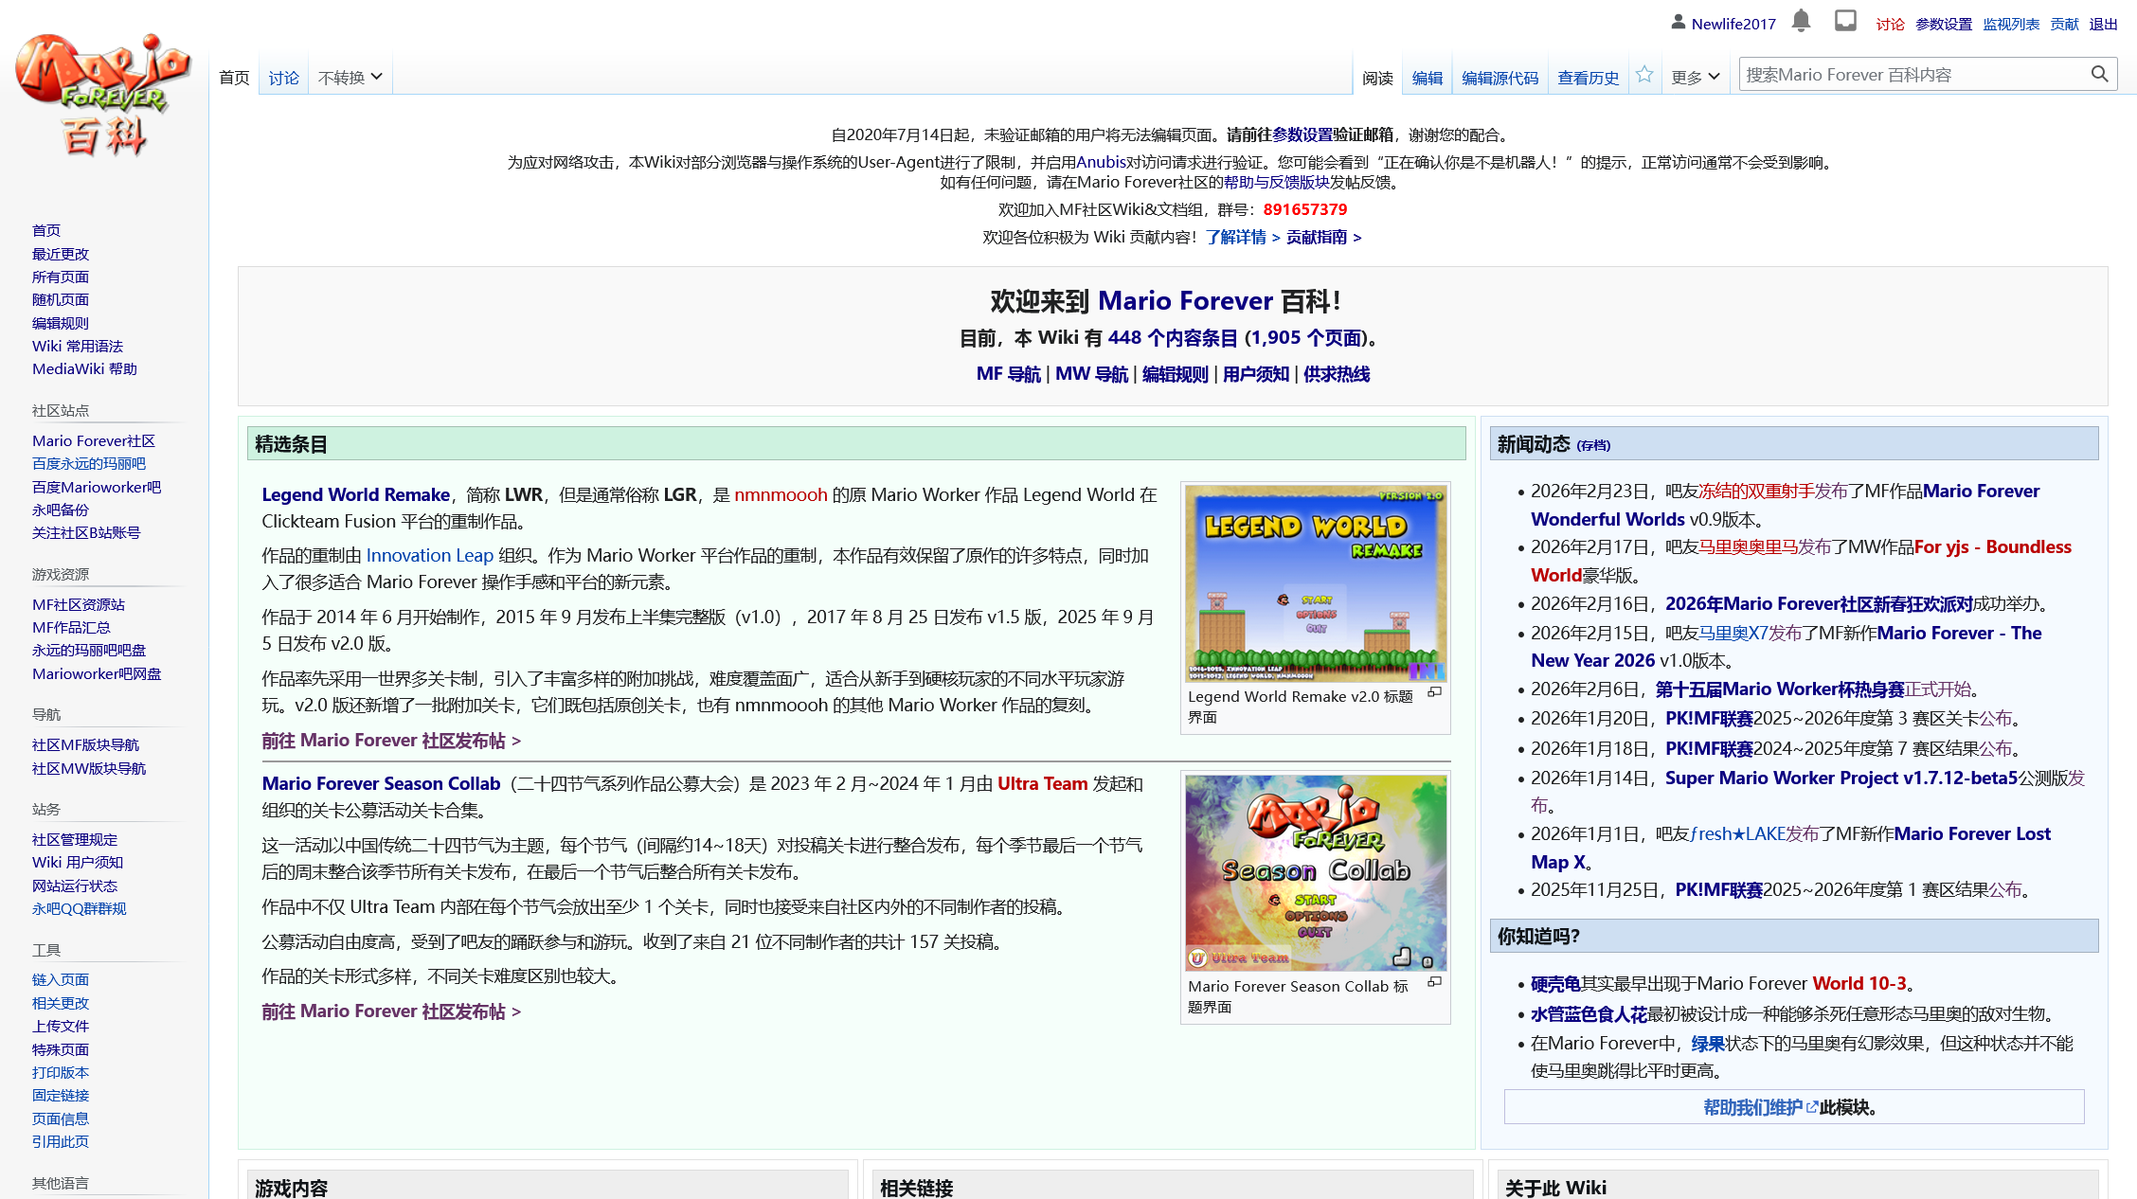Expand the 不转换 language variant dropdown
The height and width of the screenshot is (1199, 2137).
tap(349, 76)
